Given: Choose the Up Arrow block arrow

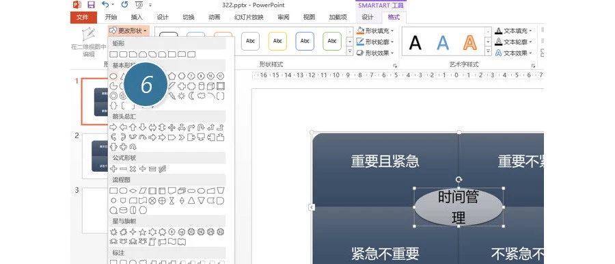Looking at the screenshot, I should [x=133, y=127].
